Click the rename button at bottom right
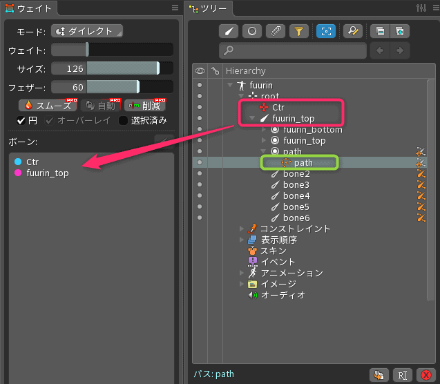Screen dimensions: 440x384 tap(402, 374)
